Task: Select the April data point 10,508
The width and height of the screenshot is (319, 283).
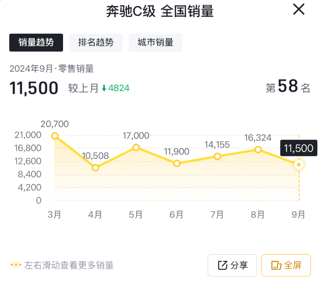Action: (x=95, y=168)
